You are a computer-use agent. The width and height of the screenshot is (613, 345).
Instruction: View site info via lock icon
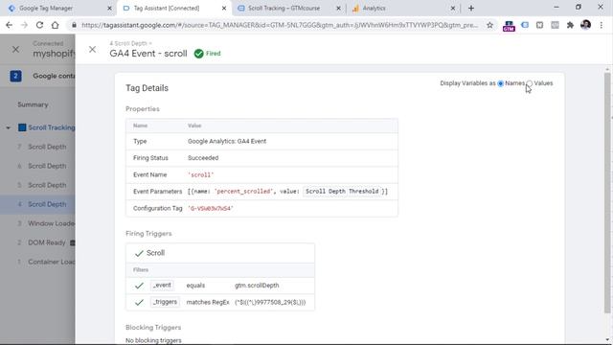[74, 25]
